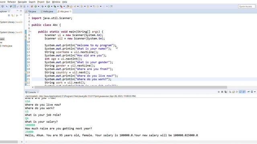The height and width of the screenshot is (144, 257).
Task: Open the Search toolbar dropdown arrow
Action: point(78,6)
